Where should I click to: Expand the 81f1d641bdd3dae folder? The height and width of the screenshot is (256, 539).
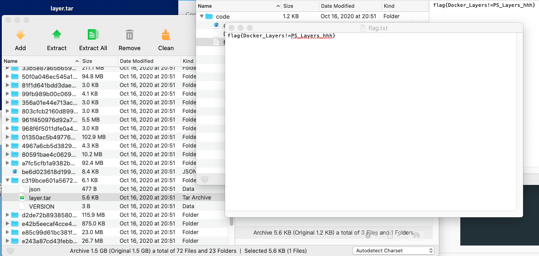coord(8,85)
